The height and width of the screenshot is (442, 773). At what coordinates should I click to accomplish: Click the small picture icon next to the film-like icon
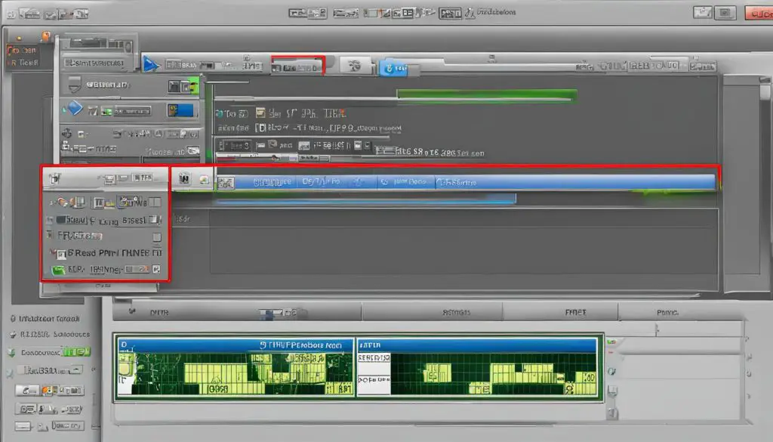[204, 180]
